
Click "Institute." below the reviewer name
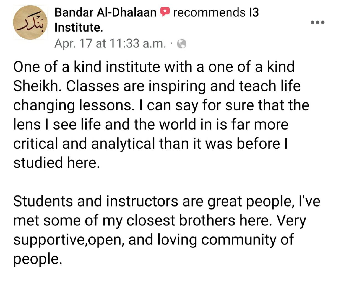[x=79, y=27]
